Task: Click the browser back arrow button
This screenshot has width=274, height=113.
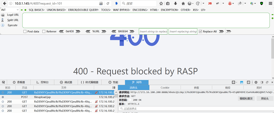Action: [5, 3]
